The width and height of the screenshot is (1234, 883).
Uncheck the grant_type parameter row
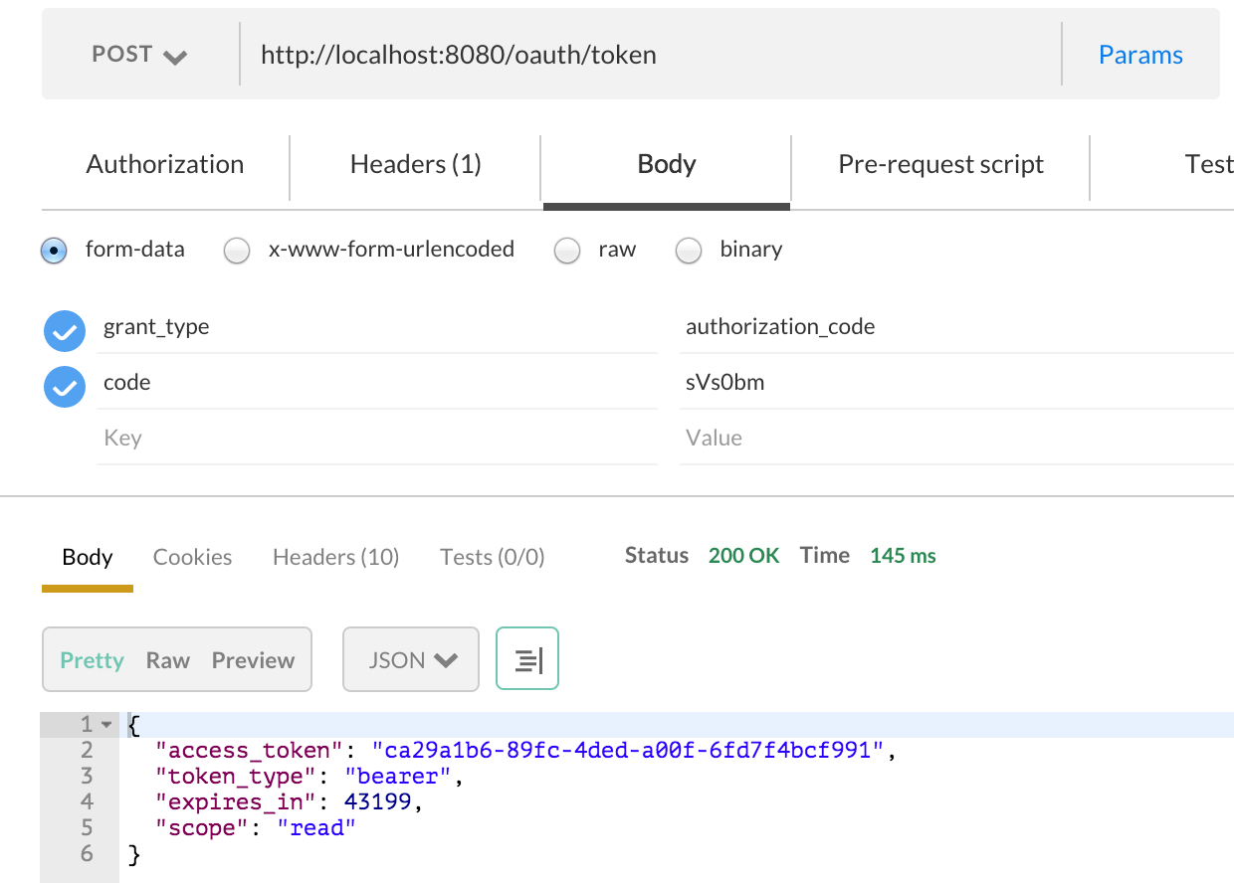[x=65, y=331]
